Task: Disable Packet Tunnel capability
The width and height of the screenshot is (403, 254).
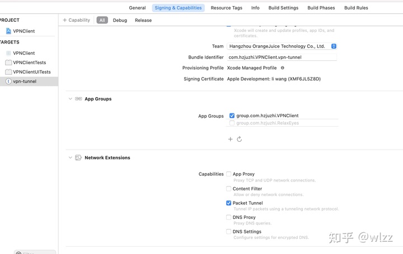Action: tap(228, 203)
